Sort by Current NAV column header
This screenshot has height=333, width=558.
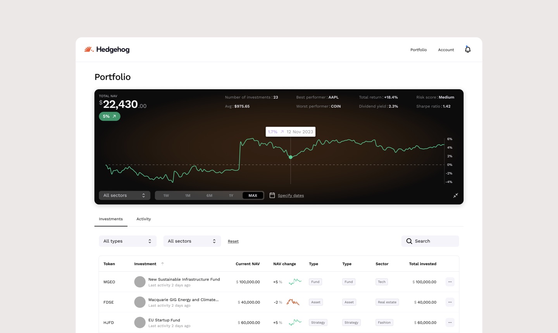click(x=248, y=264)
